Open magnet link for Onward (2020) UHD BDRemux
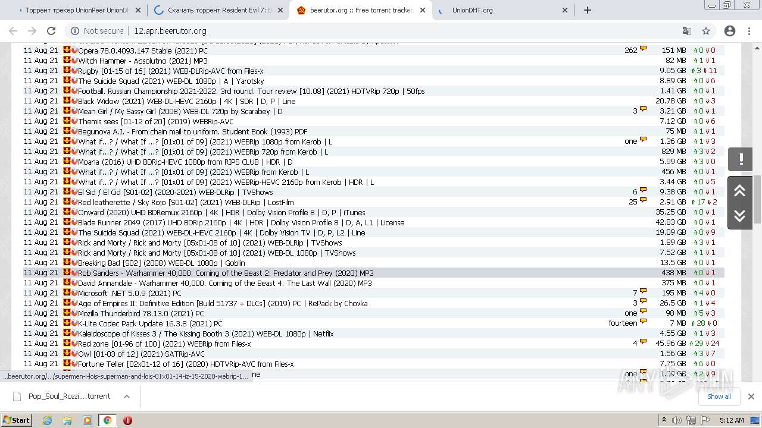Image resolution: width=762 pixels, height=428 pixels. (x=74, y=212)
